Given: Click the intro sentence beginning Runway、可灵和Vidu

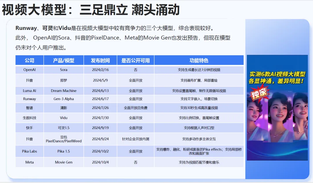Looking at the screenshot, I should [115, 28].
